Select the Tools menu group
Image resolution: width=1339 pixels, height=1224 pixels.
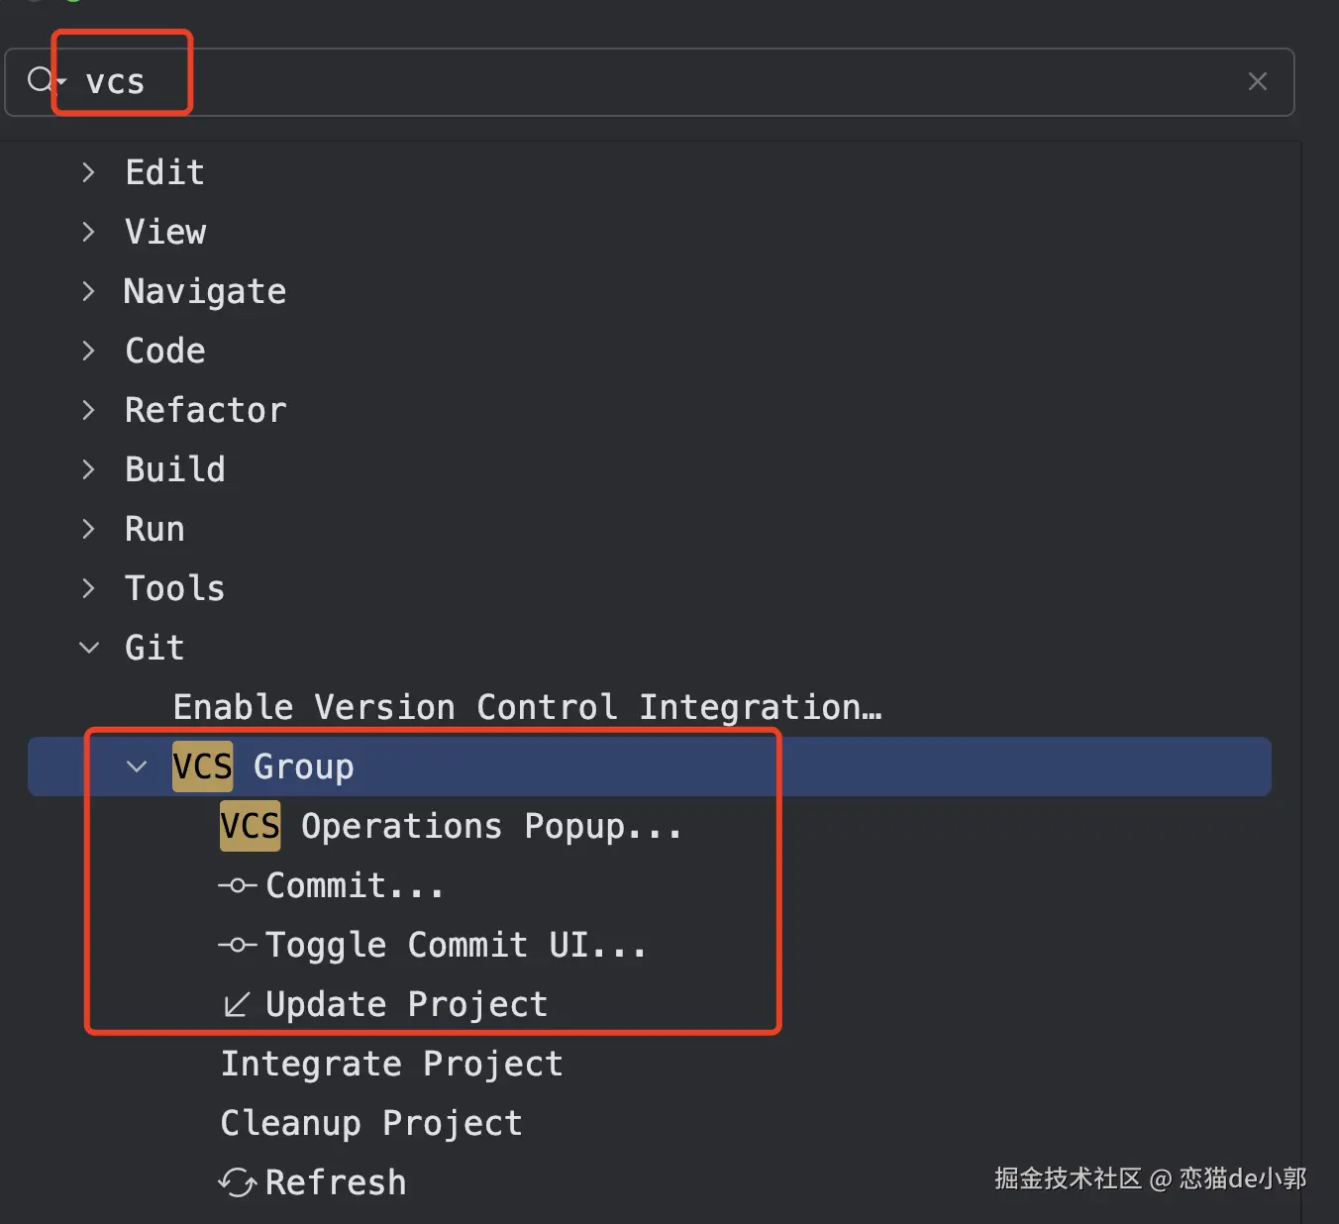point(174,588)
